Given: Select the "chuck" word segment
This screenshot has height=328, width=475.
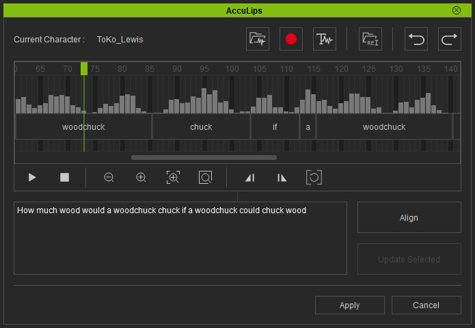Looking at the screenshot, I should coord(201,127).
